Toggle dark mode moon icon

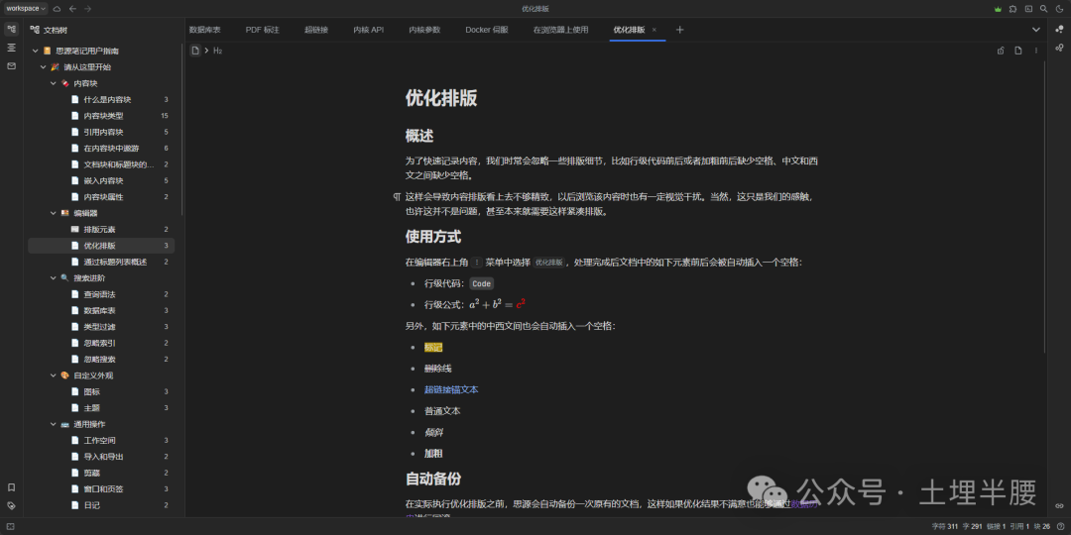pos(1059,9)
